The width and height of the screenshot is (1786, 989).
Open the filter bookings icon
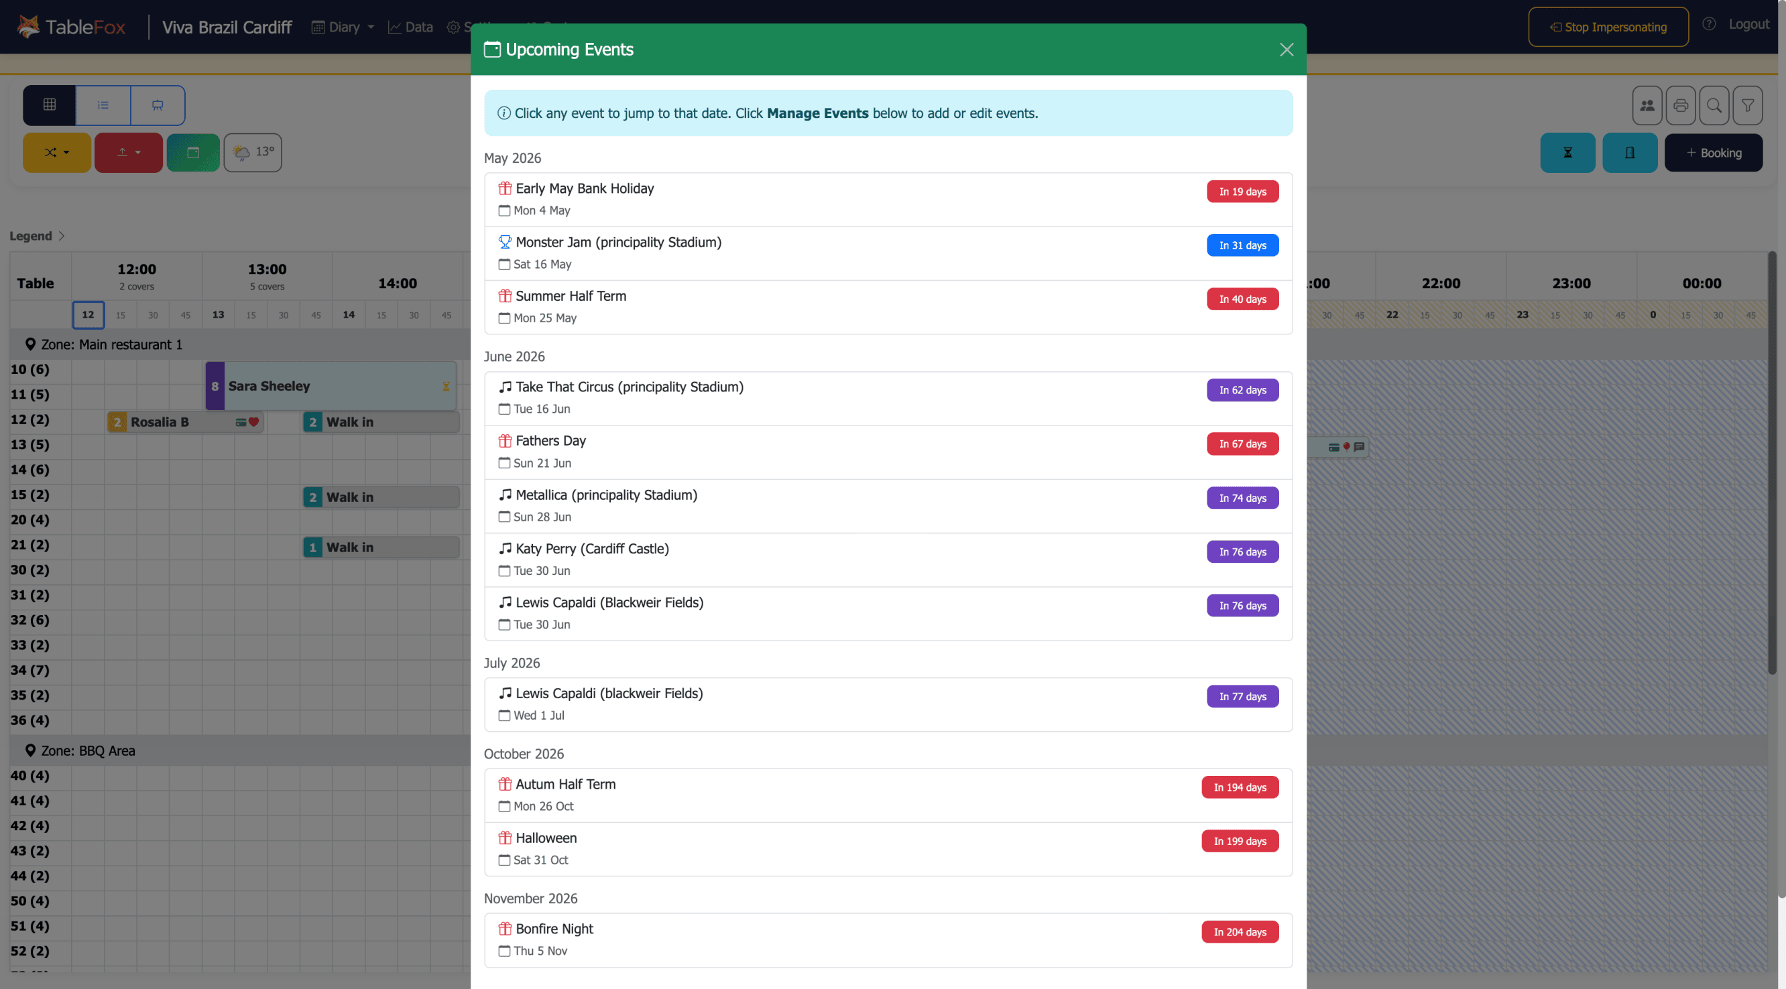1748,105
